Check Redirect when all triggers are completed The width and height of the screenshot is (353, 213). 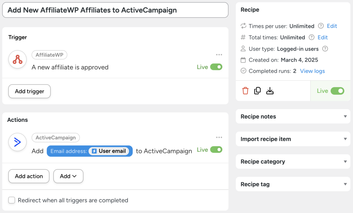click(12, 200)
